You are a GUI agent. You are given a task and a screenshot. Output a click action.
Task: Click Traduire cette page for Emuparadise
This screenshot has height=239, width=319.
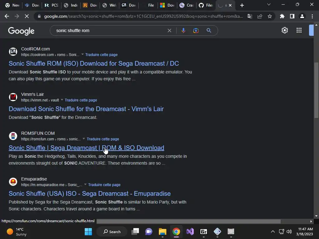click(x=104, y=185)
